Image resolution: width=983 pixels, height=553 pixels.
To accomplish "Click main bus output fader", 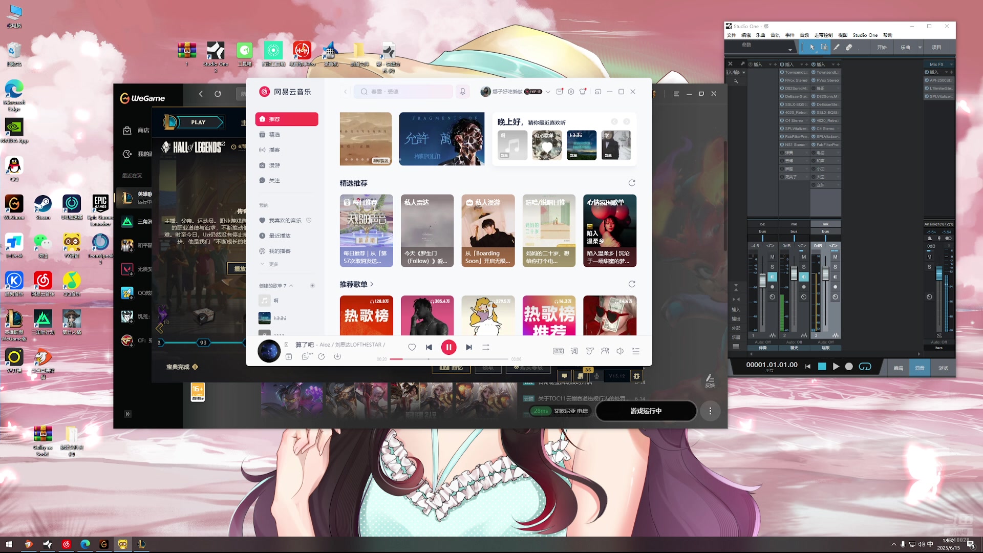I will click(x=939, y=273).
